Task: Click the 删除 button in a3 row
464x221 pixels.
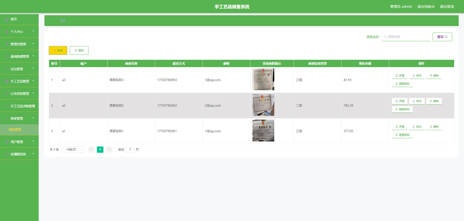Action: [434, 76]
